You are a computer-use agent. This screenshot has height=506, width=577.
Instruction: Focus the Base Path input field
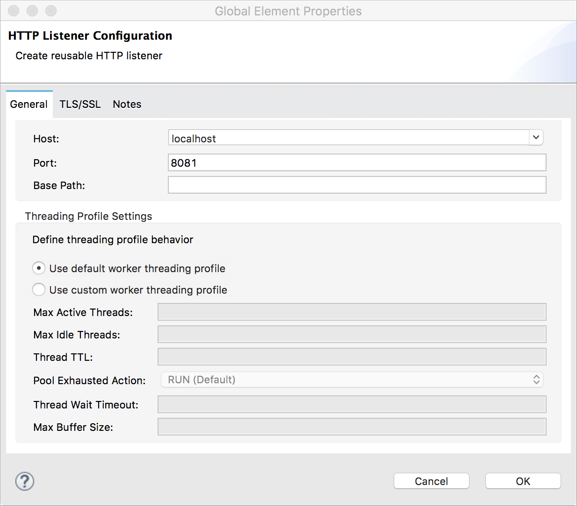point(357,185)
